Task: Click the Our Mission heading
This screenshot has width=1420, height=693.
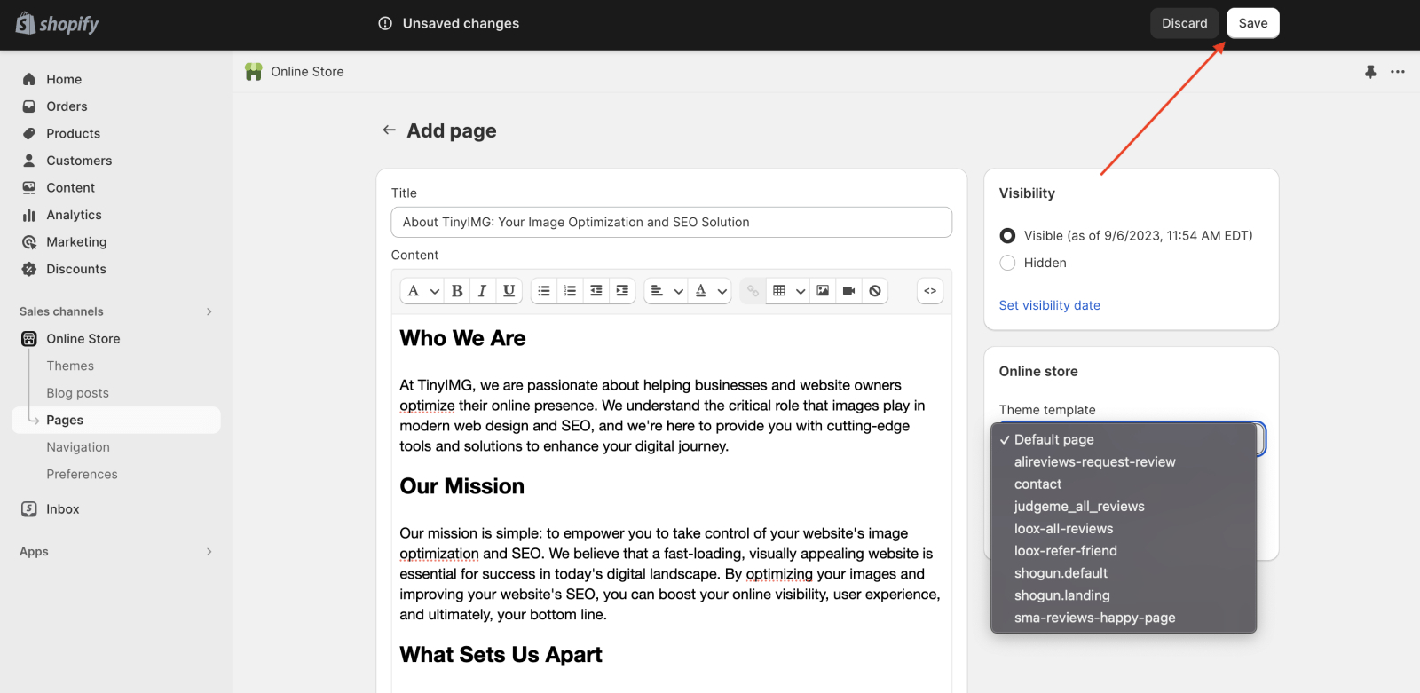Action: pyautogui.click(x=461, y=486)
